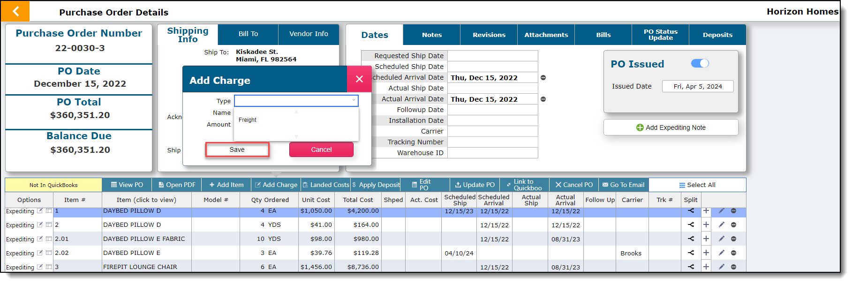Click the Carrier field in Dates

tap(492, 131)
